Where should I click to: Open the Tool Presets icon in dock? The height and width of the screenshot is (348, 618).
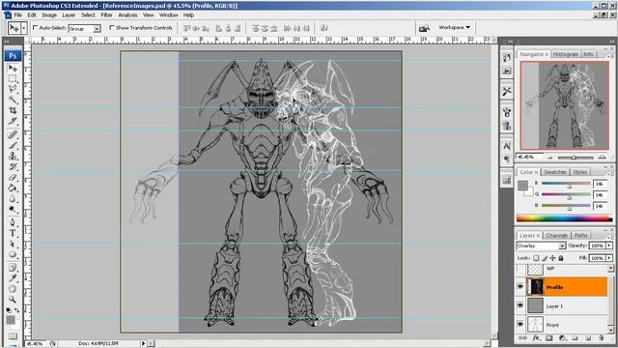507,91
